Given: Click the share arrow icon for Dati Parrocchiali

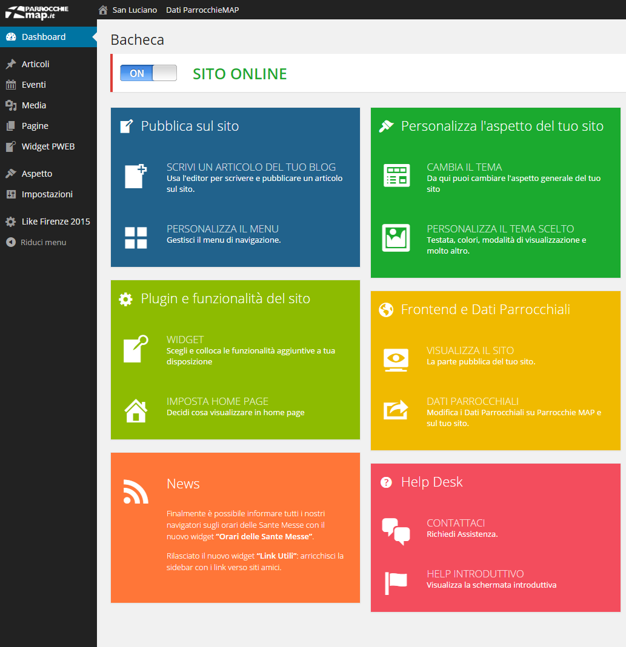Looking at the screenshot, I should pos(396,410).
